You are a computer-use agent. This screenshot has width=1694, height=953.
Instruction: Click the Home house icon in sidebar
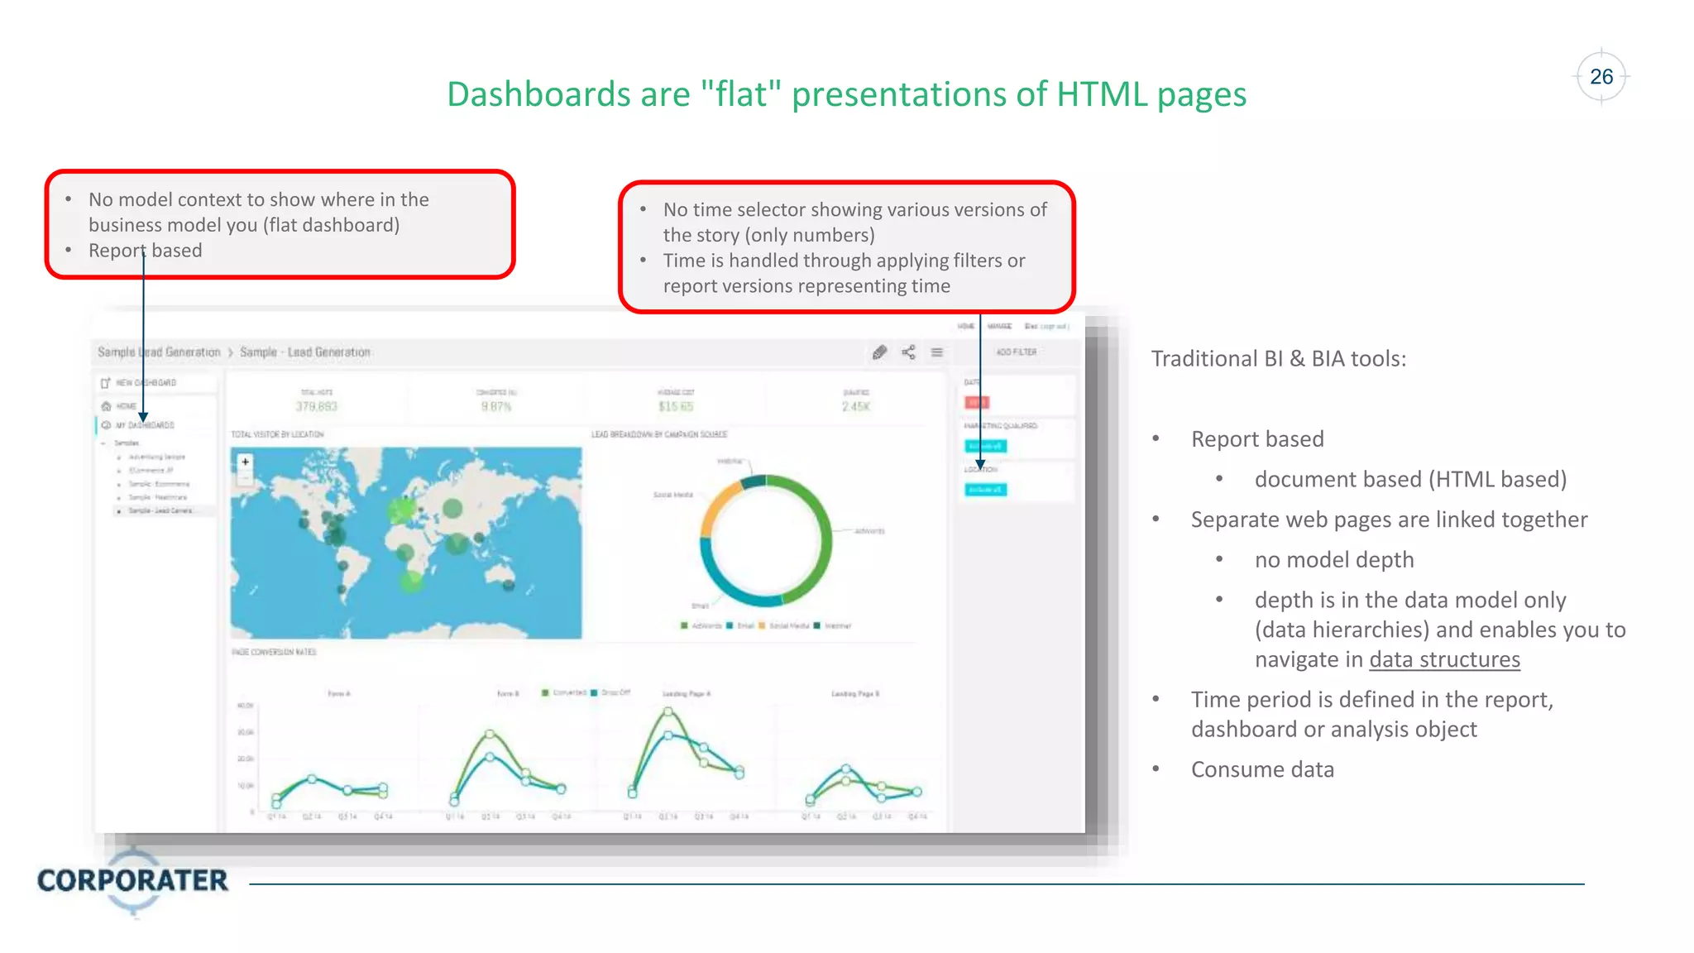click(x=106, y=406)
